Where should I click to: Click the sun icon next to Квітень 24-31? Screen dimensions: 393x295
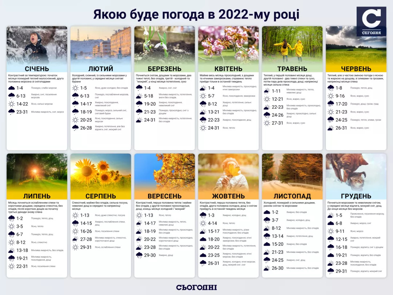tap(203, 128)
